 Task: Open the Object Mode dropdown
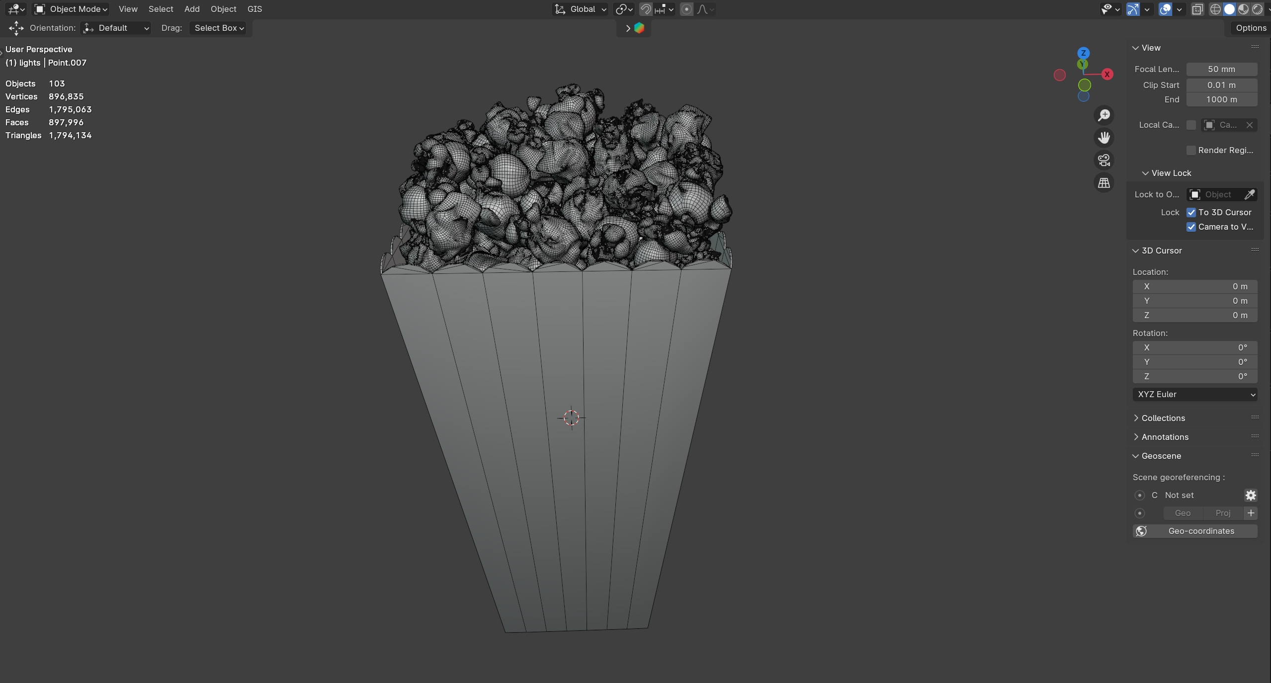71,9
